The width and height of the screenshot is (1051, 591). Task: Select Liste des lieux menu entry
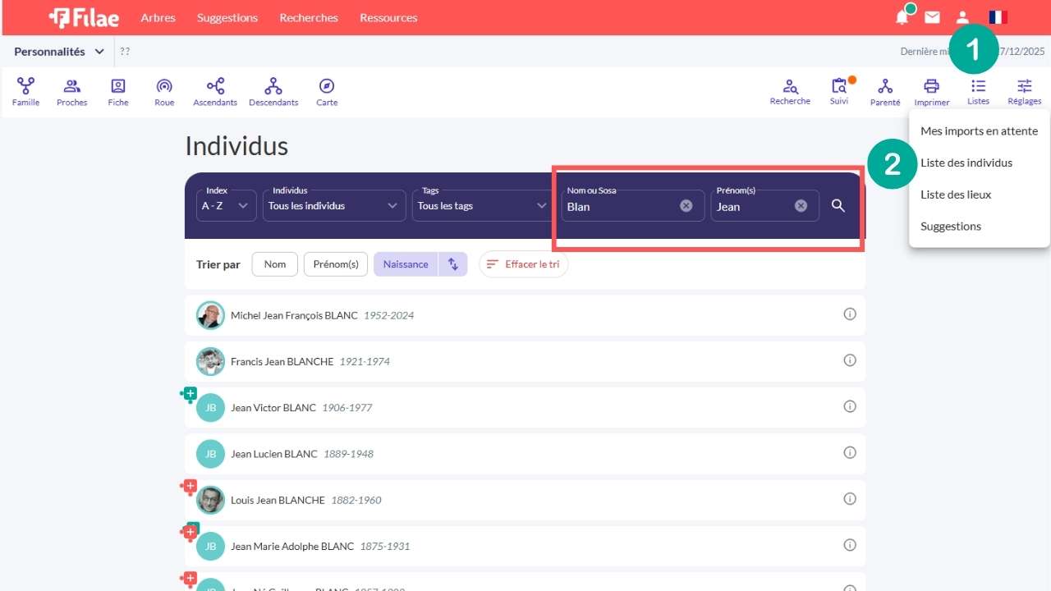(956, 195)
